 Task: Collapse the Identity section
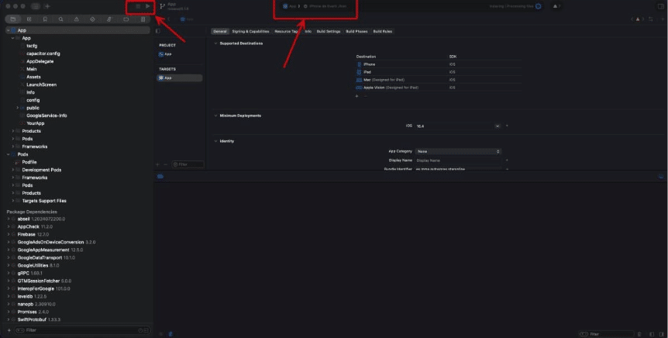coord(215,142)
